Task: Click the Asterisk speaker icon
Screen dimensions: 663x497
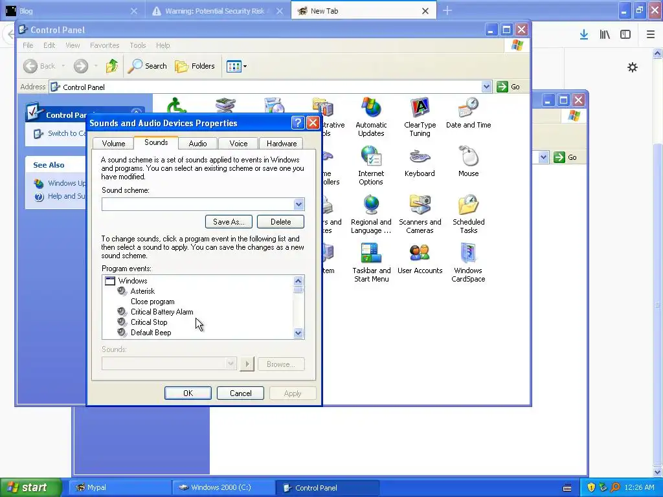Action: click(122, 291)
